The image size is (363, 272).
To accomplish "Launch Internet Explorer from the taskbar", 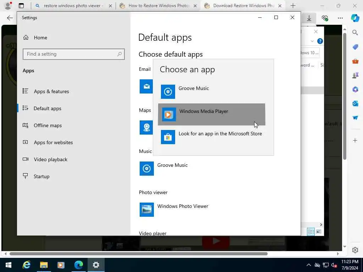I will (x=26, y=265).
